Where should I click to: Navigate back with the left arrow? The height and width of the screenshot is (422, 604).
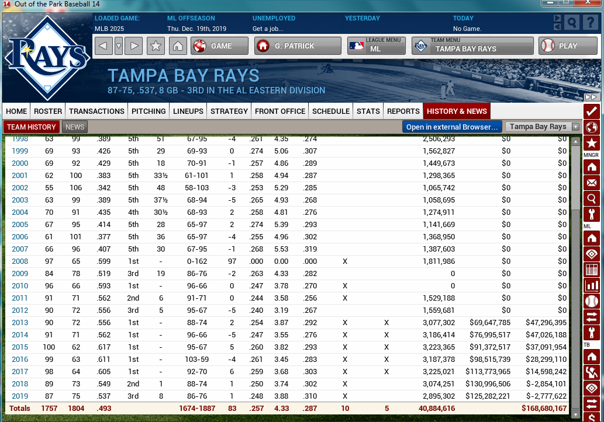103,46
